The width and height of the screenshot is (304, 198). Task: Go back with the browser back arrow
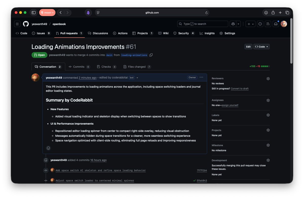(61, 12)
